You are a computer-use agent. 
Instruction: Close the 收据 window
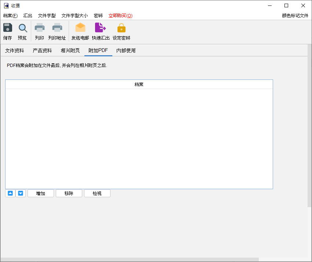[303, 5]
